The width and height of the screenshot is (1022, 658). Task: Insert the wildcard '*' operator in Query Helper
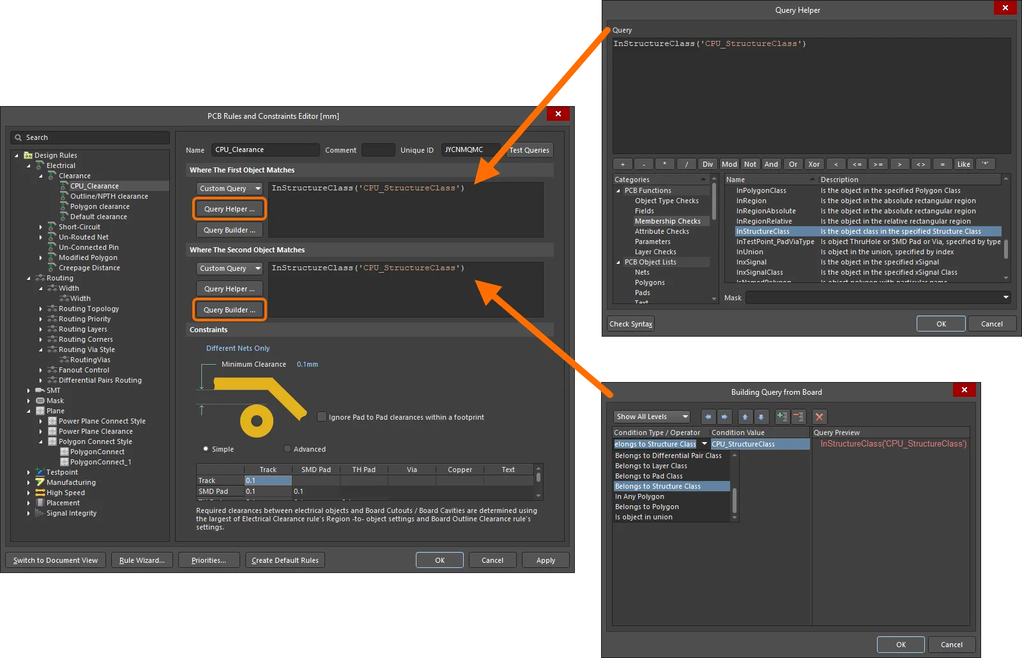[985, 164]
